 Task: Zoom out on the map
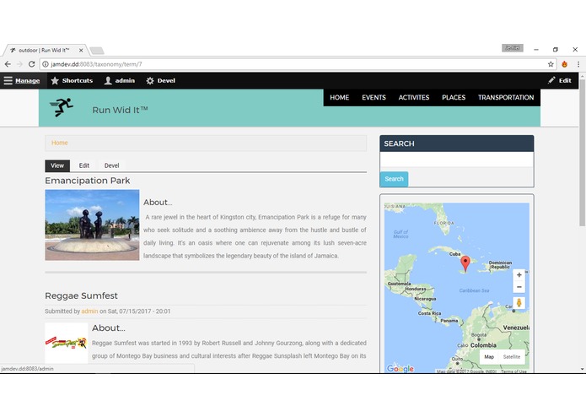coord(519,287)
